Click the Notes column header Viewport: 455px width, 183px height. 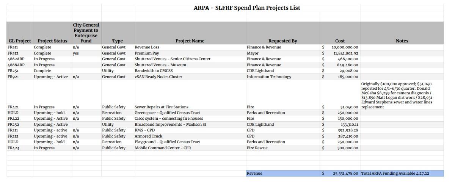(402, 41)
